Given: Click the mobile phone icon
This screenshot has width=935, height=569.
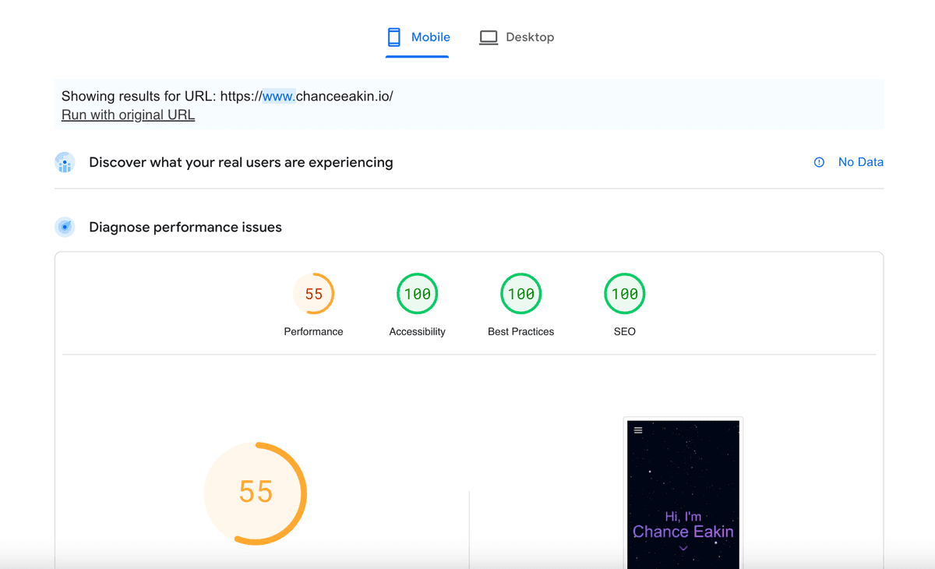Looking at the screenshot, I should click(x=394, y=37).
